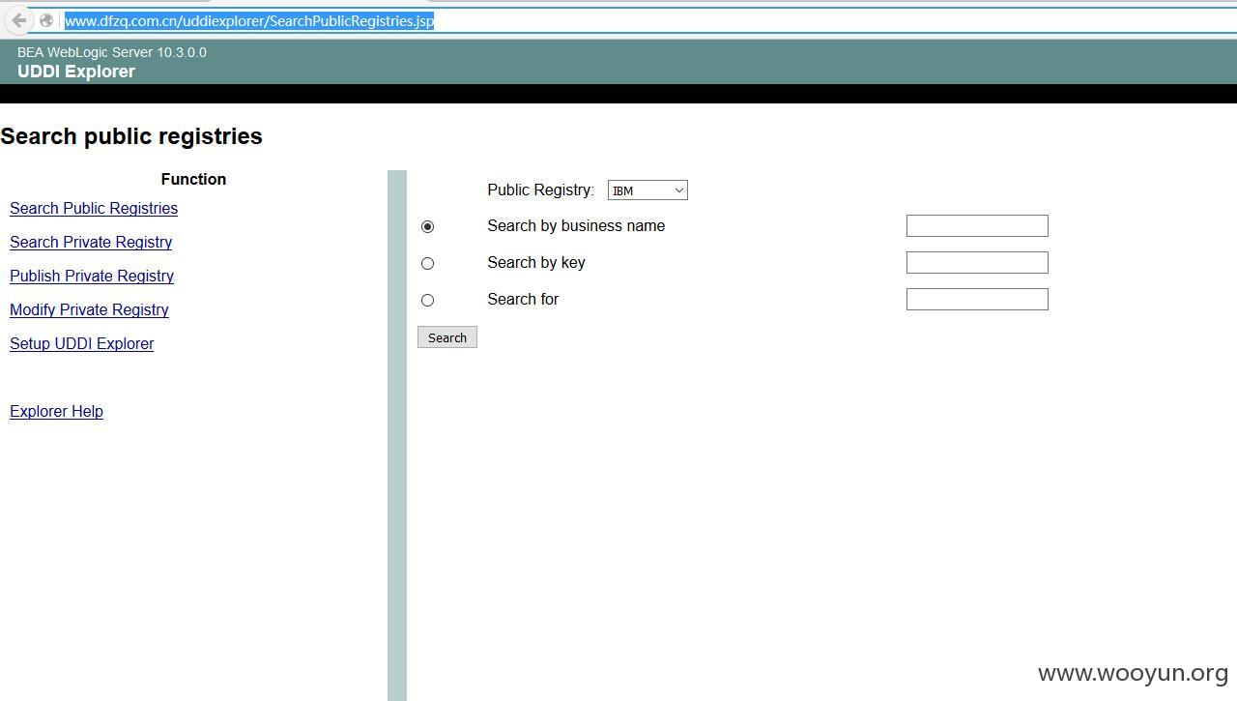Open Explorer Help link
The image size is (1237, 701).
pos(56,411)
